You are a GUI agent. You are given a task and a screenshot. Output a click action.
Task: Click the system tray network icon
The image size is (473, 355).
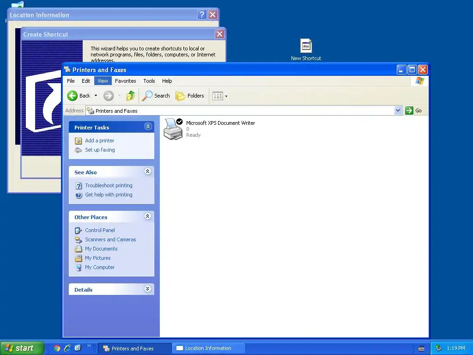[x=438, y=349]
